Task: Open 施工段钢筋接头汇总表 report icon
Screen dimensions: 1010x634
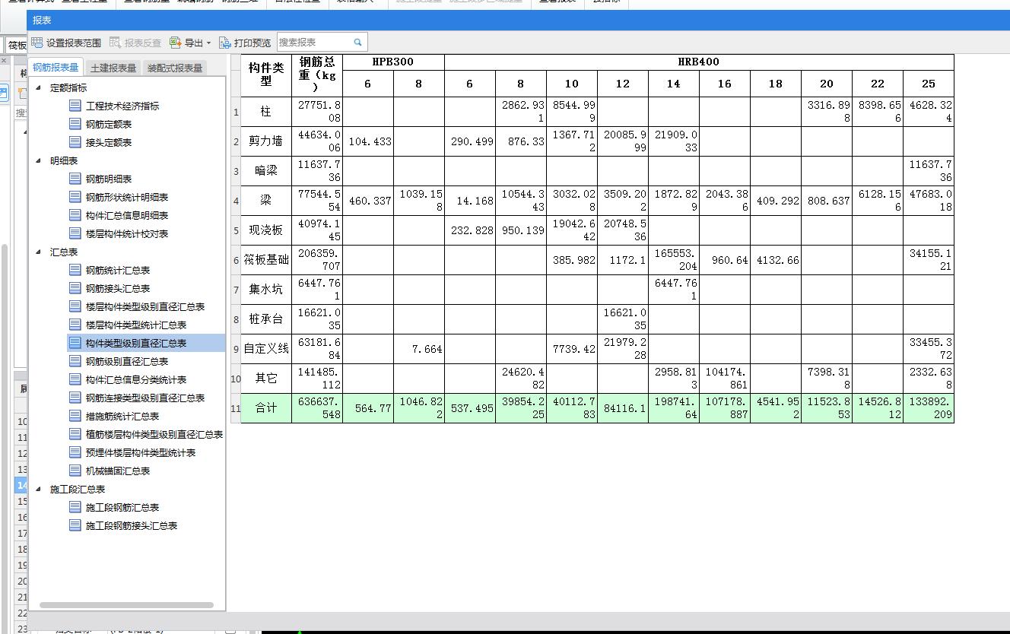Action: pyautogui.click(x=75, y=525)
